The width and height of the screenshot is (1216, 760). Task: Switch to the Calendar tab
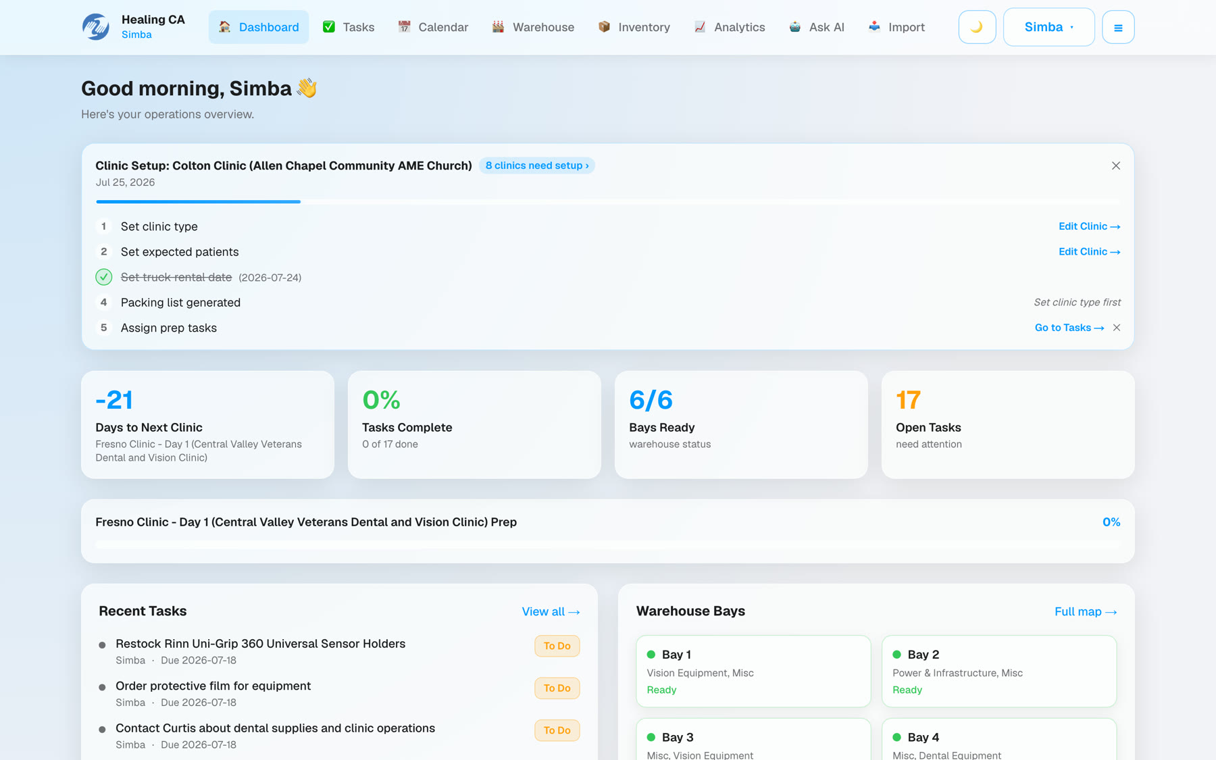tap(433, 27)
